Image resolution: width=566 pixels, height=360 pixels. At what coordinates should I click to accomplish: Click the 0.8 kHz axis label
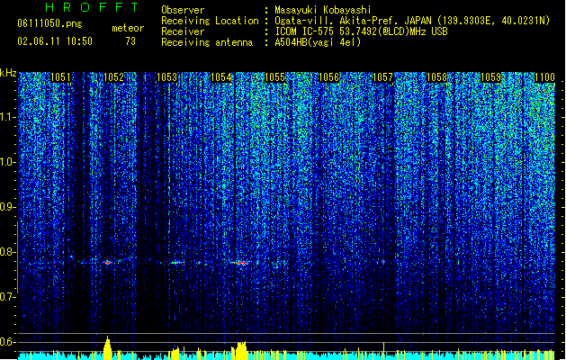[7, 252]
